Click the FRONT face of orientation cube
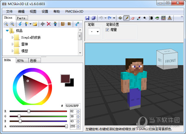This screenshot has height=134, width=186. (170, 61)
